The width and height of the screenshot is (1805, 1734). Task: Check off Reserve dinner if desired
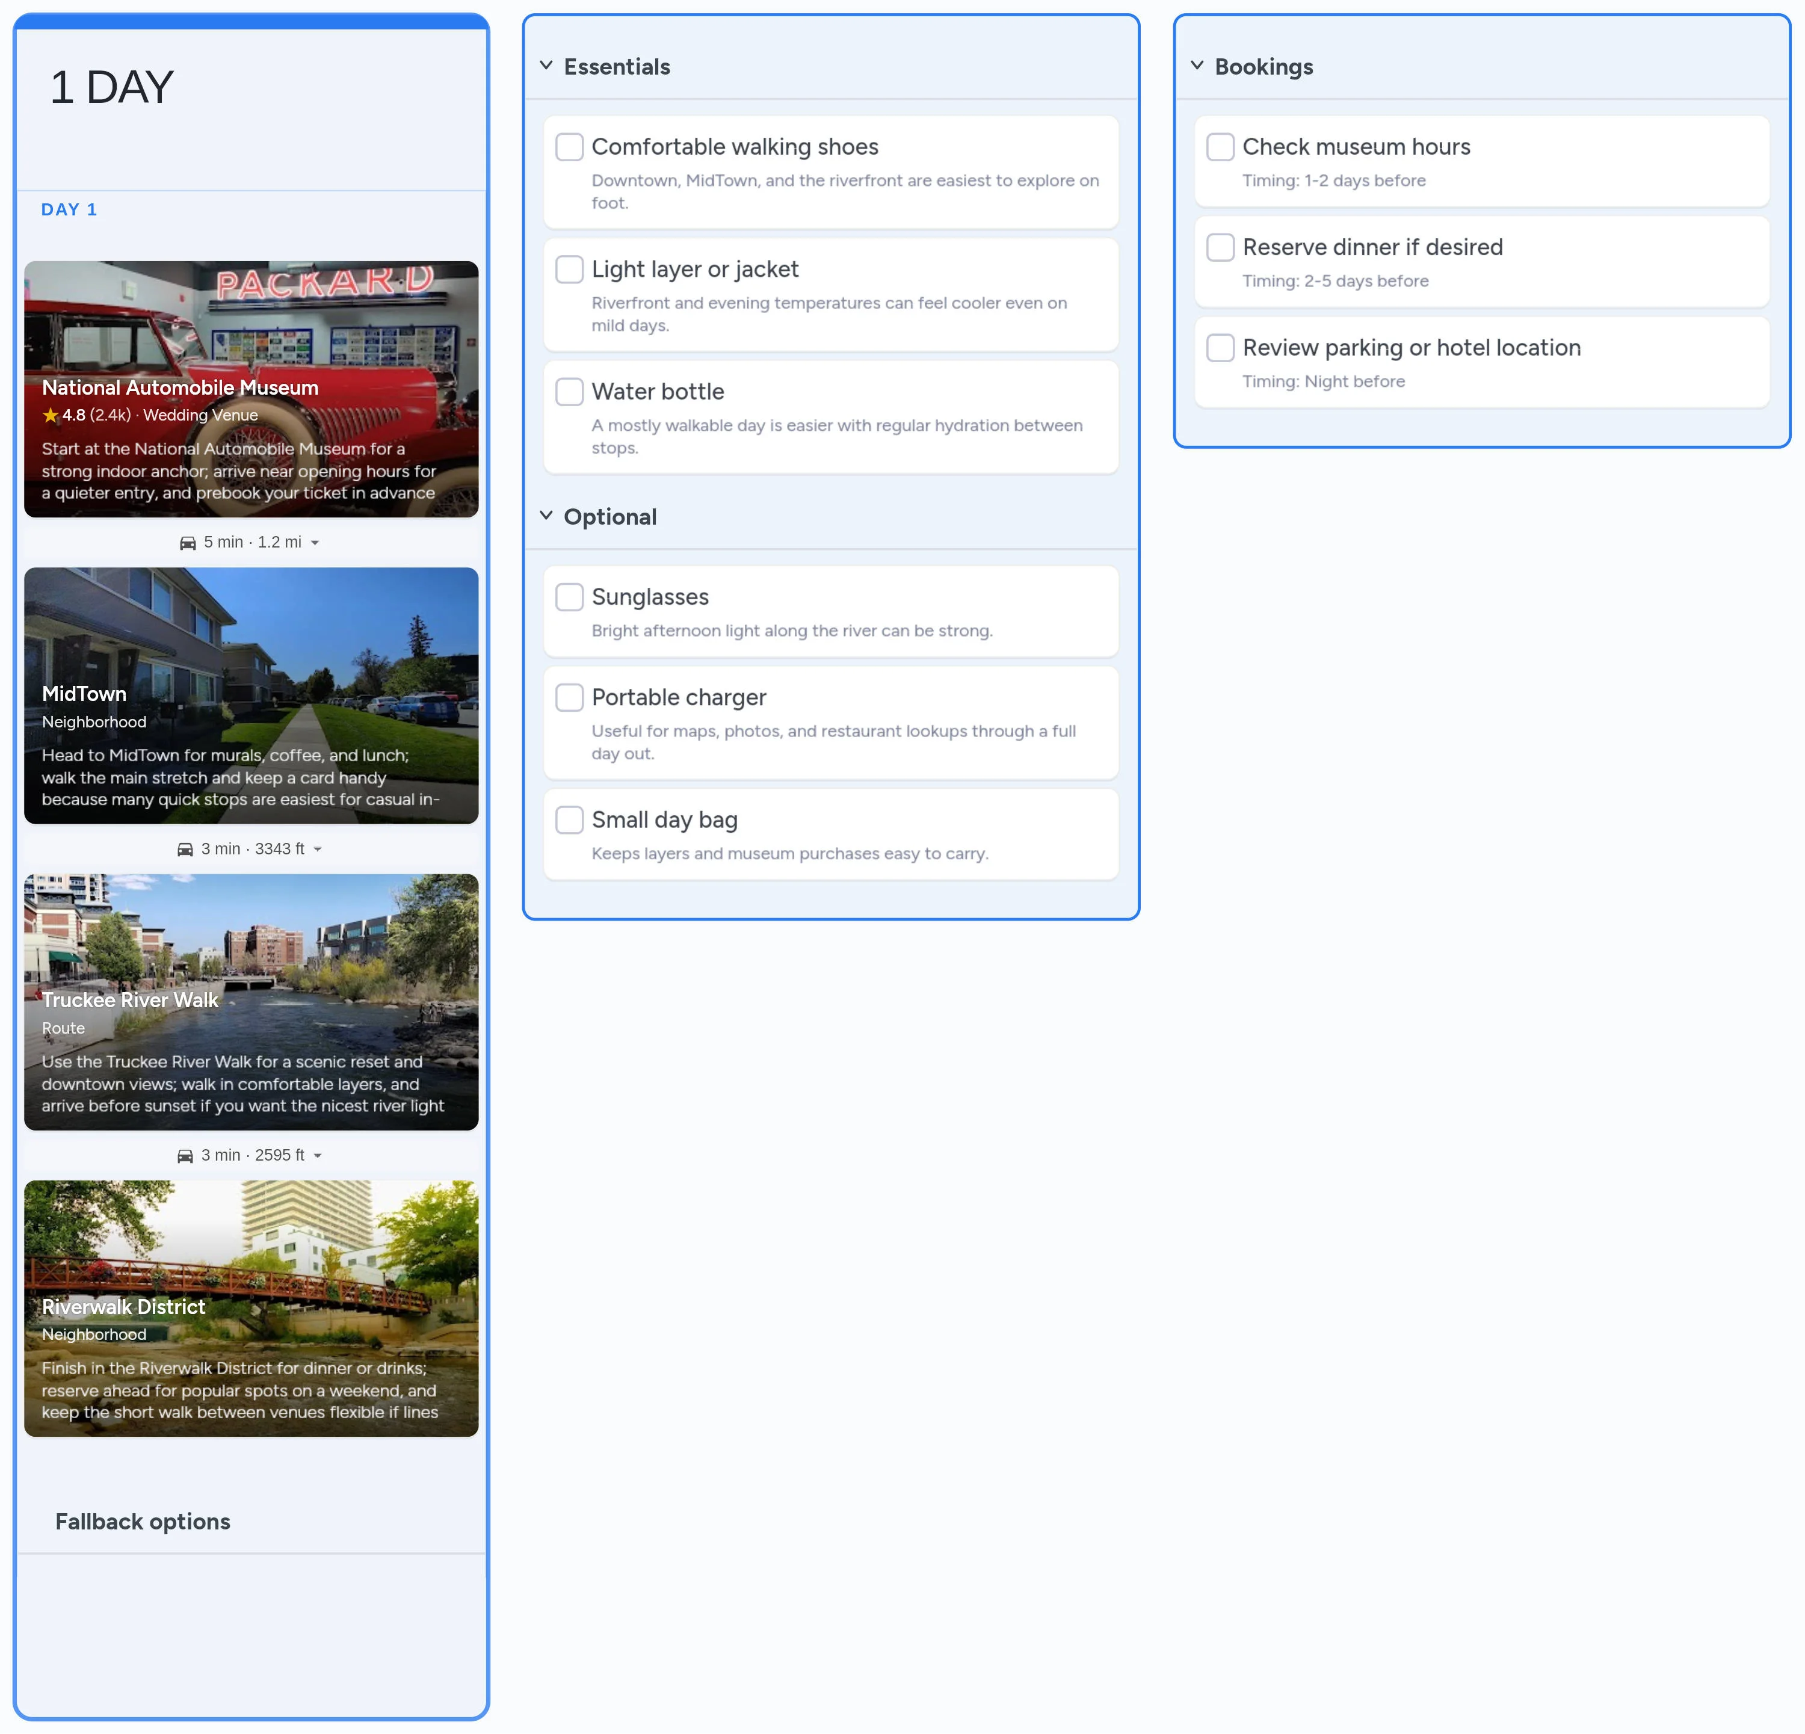[x=1220, y=248]
